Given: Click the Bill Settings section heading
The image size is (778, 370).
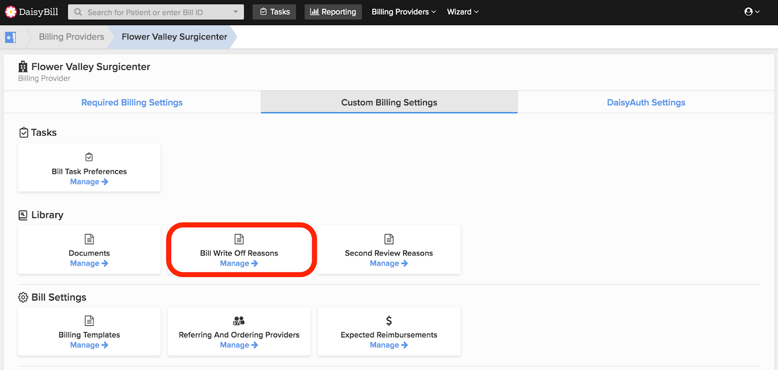Looking at the screenshot, I should pyautogui.click(x=59, y=297).
